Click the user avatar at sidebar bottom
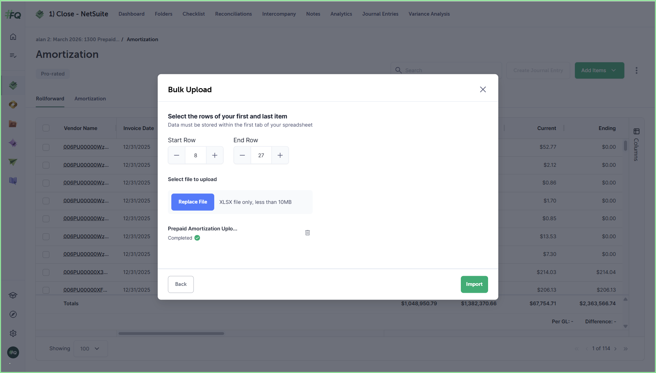This screenshot has height=373, width=656. 13,353
